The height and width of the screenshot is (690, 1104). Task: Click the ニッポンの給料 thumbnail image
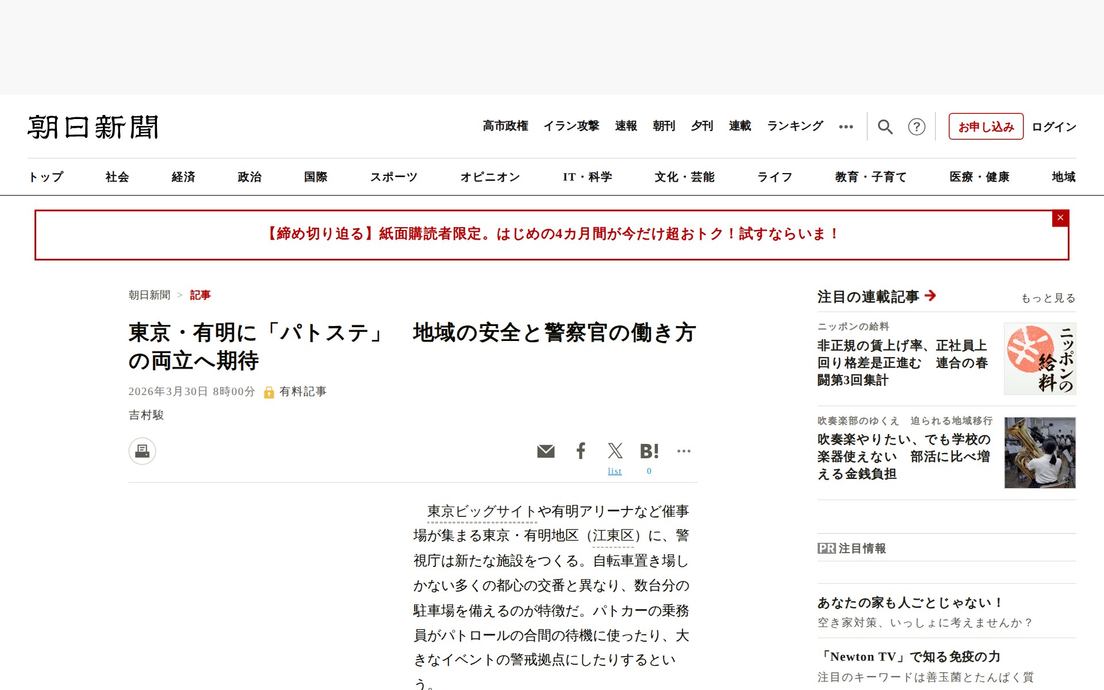pyautogui.click(x=1040, y=359)
